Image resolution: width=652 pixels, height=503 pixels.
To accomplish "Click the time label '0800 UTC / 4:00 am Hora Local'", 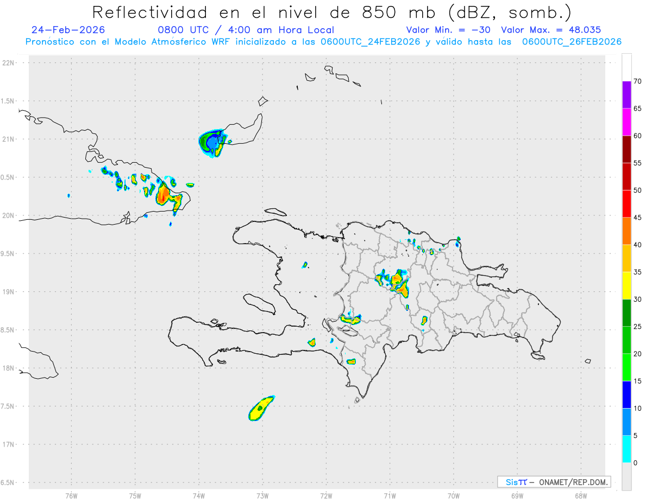I will tap(246, 30).
